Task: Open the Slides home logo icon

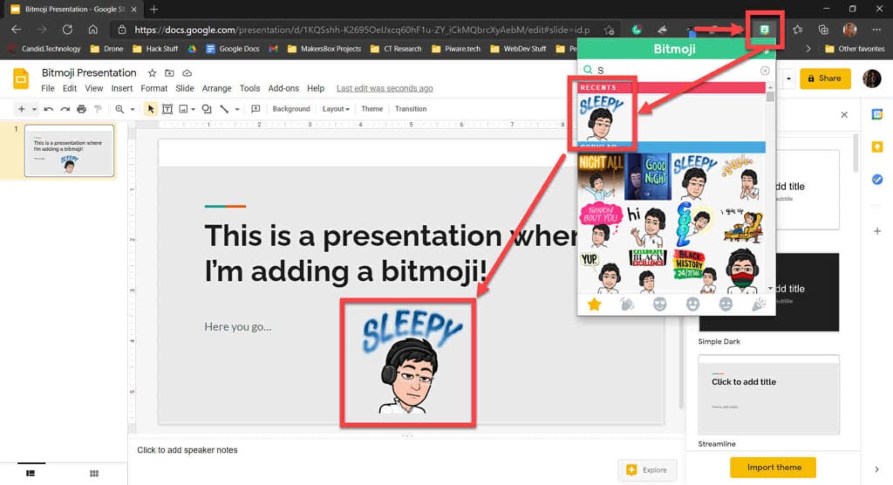Action: click(x=21, y=79)
